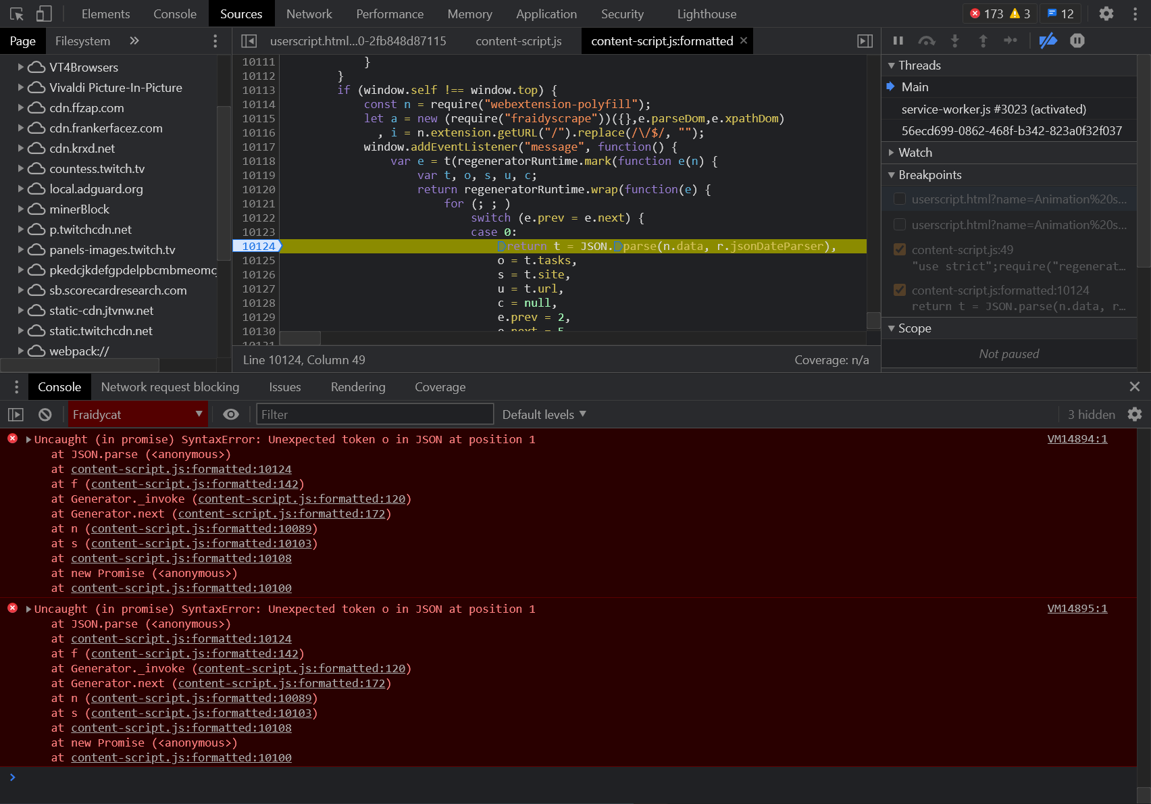Switch to the Network tab
The width and height of the screenshot is (1151, 804).
(309, 14)
